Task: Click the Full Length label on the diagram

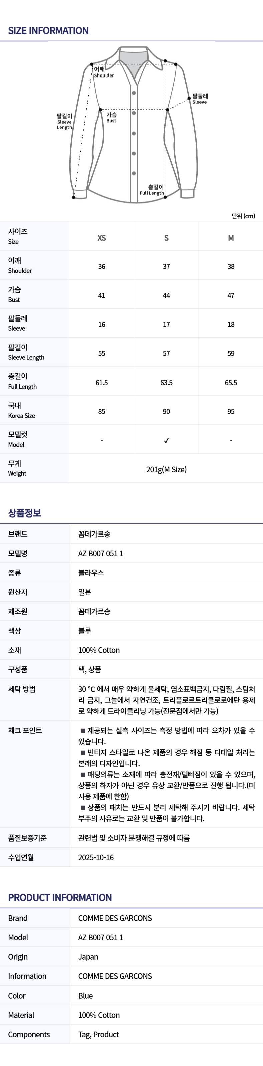Action: (152, 190)
